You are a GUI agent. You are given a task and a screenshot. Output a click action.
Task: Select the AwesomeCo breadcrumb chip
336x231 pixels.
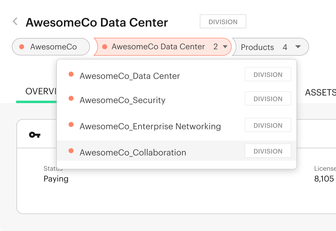[x=51, y=47]
